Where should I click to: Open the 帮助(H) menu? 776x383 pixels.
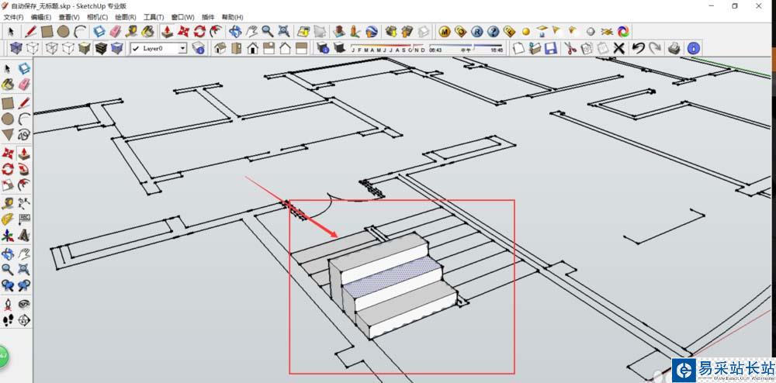tap(232, 17)
